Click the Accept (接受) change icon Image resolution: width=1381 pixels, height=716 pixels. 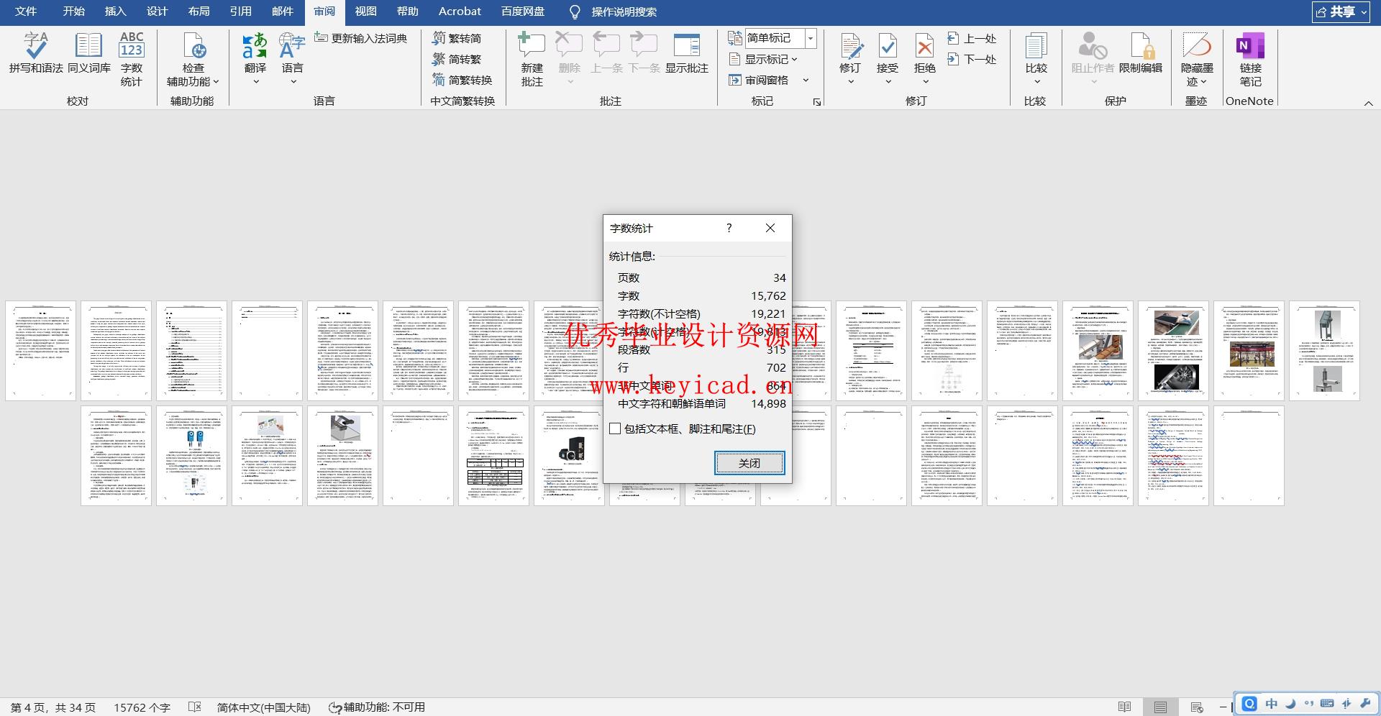(x=888, y=46)
